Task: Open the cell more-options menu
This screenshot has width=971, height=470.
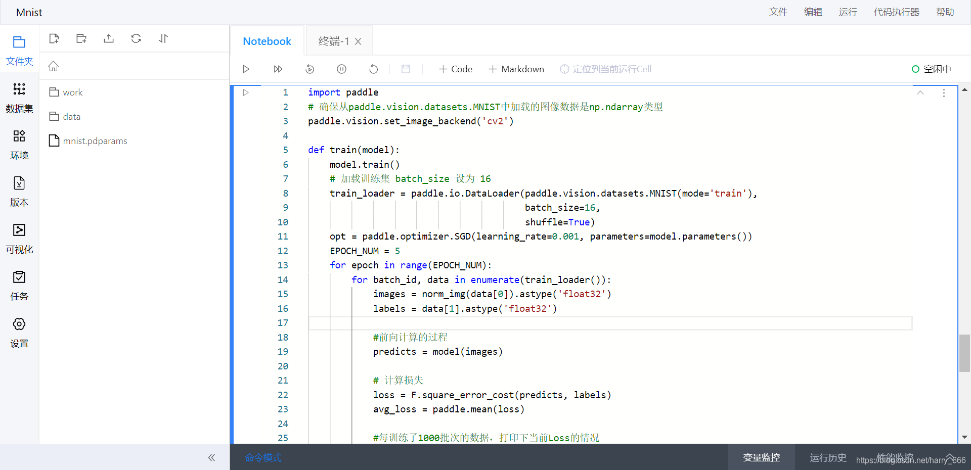Action: 944,93
